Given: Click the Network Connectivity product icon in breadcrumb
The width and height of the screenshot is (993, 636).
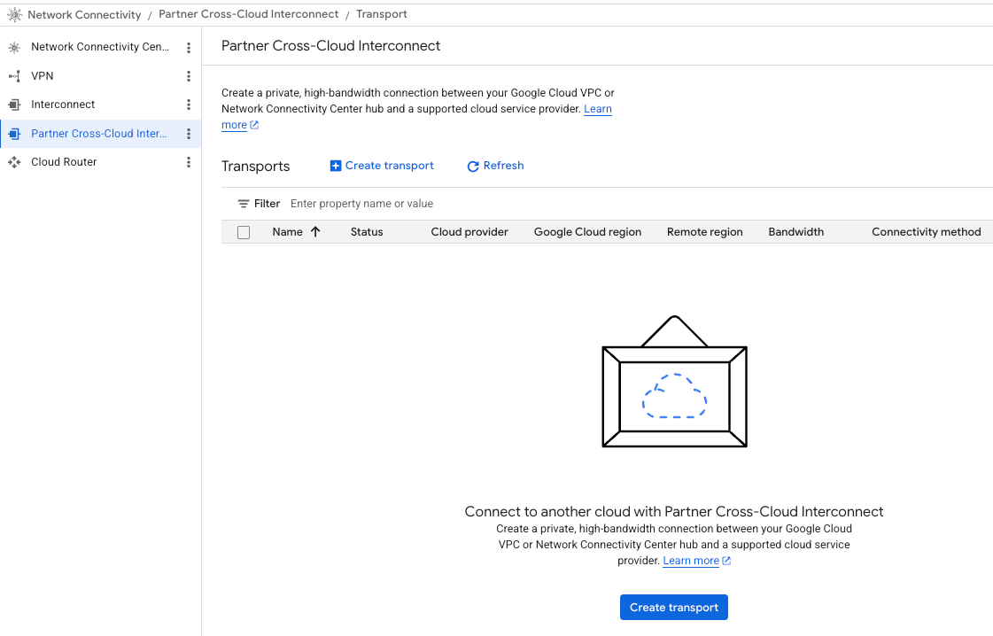Looking at the screenshot, I should pos(14,14).
